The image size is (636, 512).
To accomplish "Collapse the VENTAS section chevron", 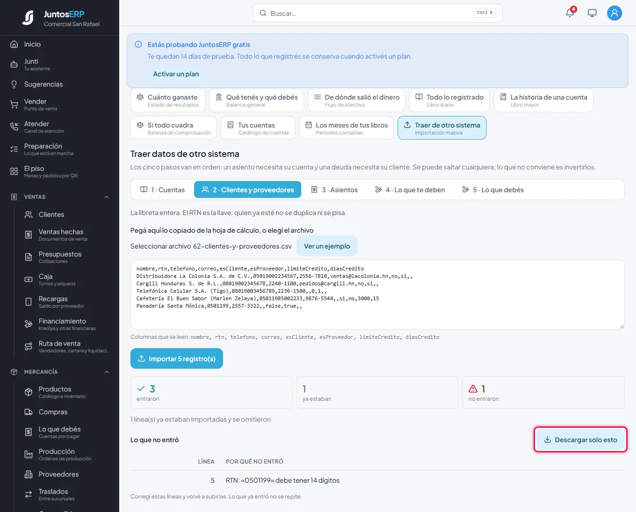I will (x=107, y=197).
